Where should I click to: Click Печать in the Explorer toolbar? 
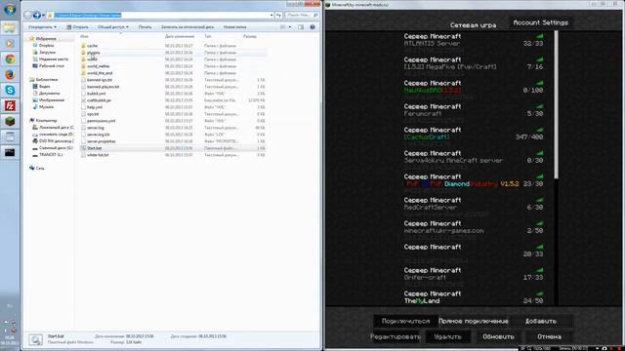pos(146,27)
